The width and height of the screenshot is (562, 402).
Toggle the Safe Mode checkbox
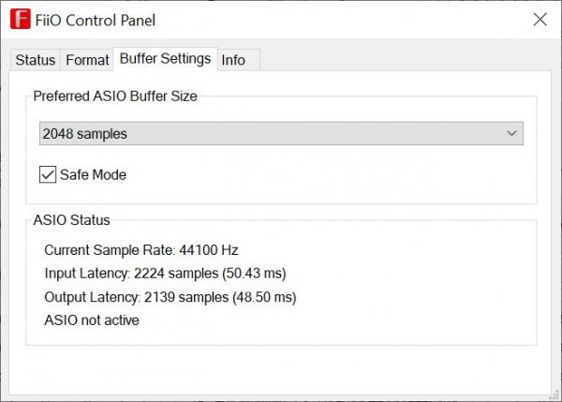click(x=48, y=174)
